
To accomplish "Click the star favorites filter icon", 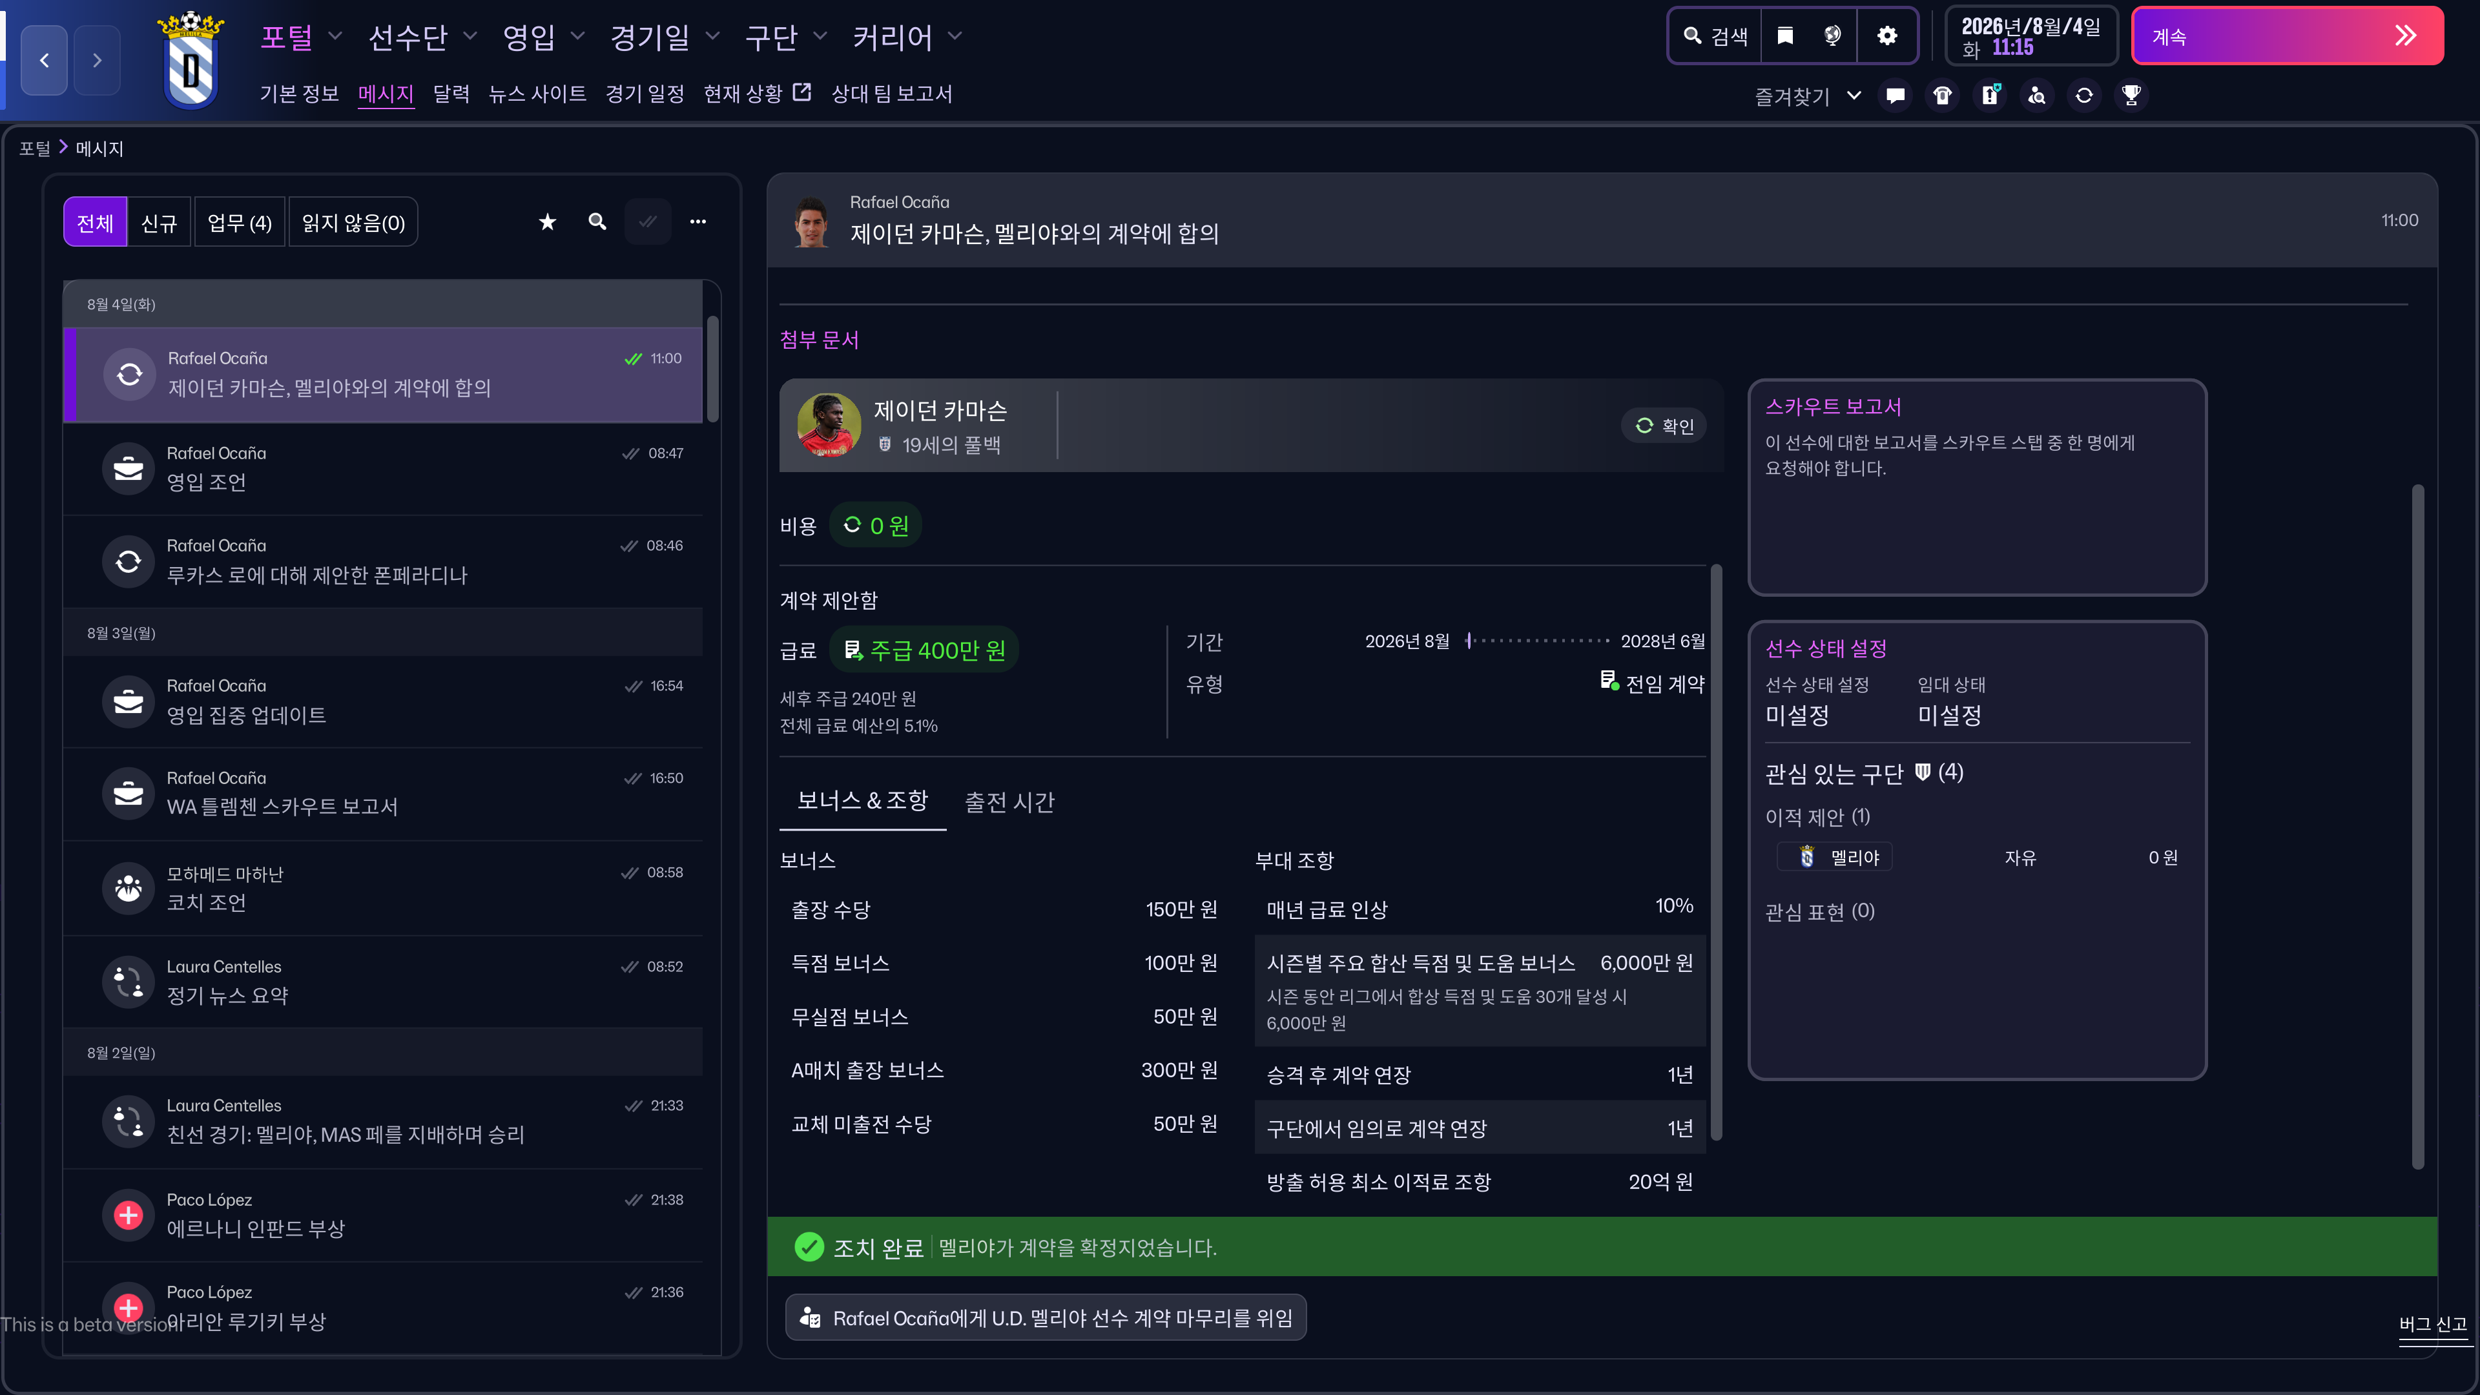I will pos(547,222).
